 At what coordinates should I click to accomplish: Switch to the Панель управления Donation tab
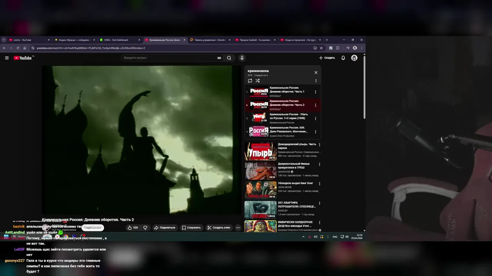click(x=210, y=40)
